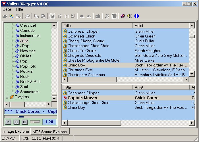Click the playback position progress bar
The width and height of the screenshot is (199, 142).
(x=31, y=117)
